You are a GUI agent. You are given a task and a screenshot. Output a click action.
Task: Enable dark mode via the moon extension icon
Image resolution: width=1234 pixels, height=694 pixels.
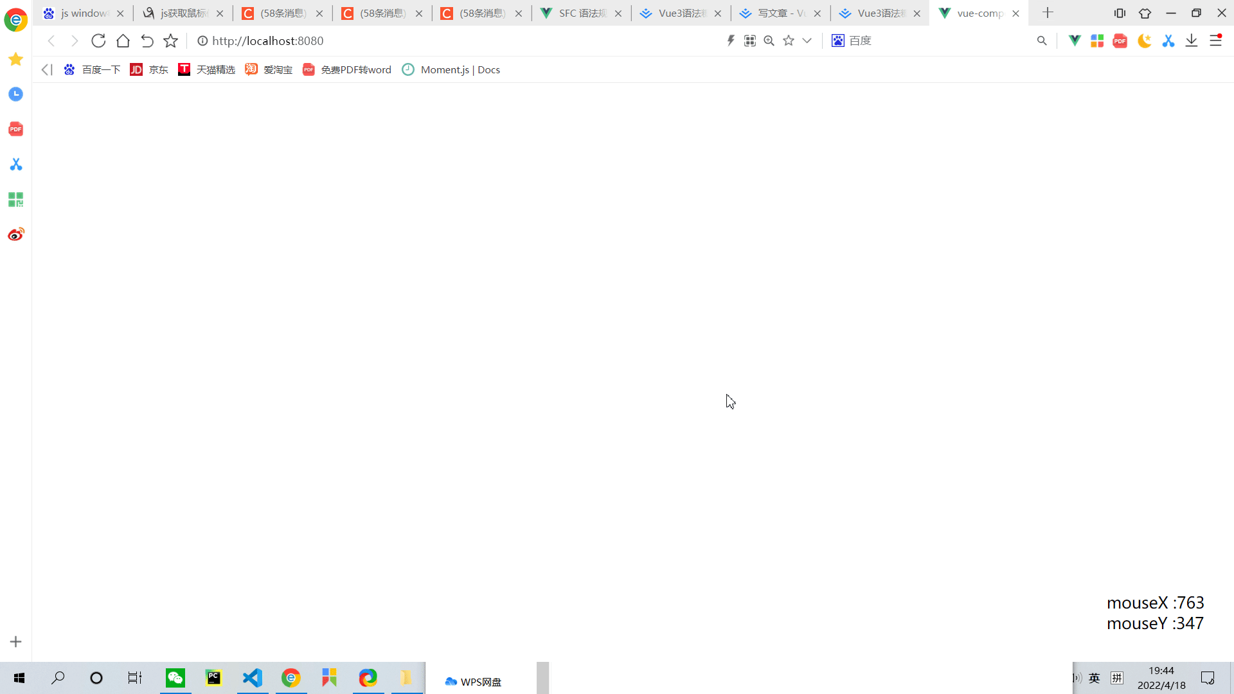[x=1144, y=40]
